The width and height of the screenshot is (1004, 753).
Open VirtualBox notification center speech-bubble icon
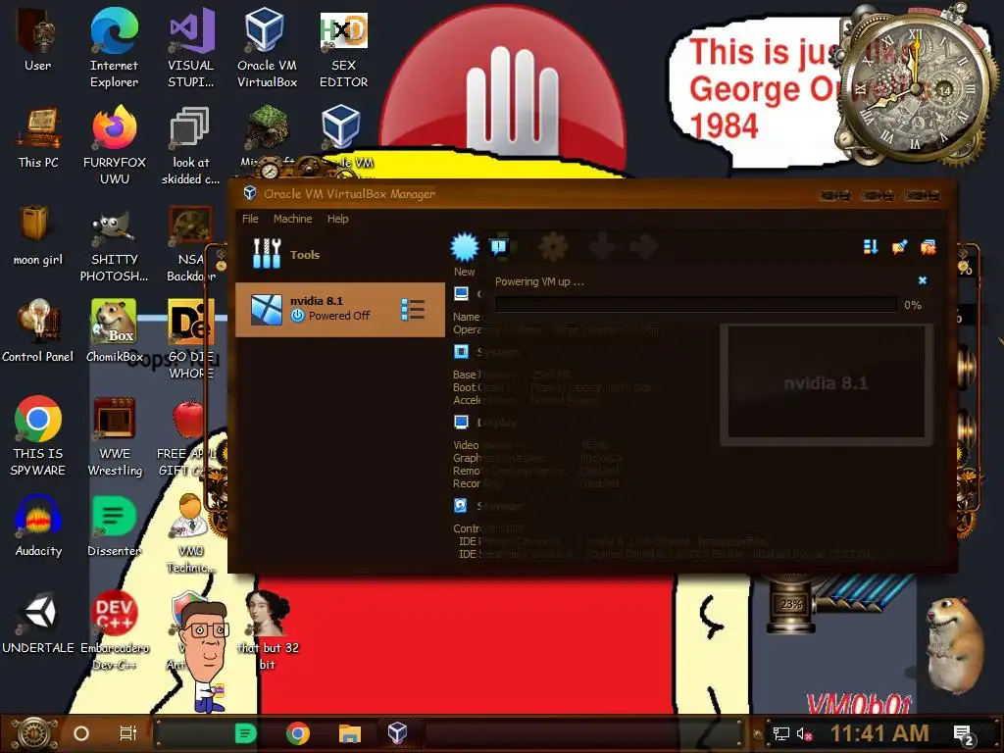pyautogui.click(x=499, y=246)
